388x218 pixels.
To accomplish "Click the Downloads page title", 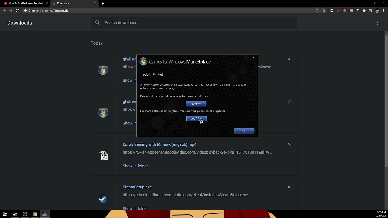I will click(20, 23).
